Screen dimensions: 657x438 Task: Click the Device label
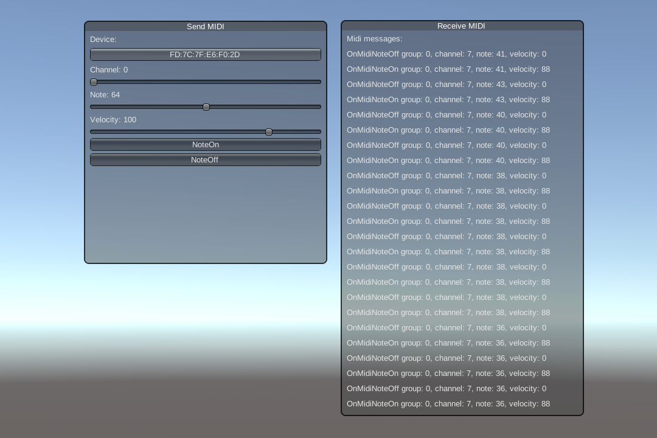point(103,39)
